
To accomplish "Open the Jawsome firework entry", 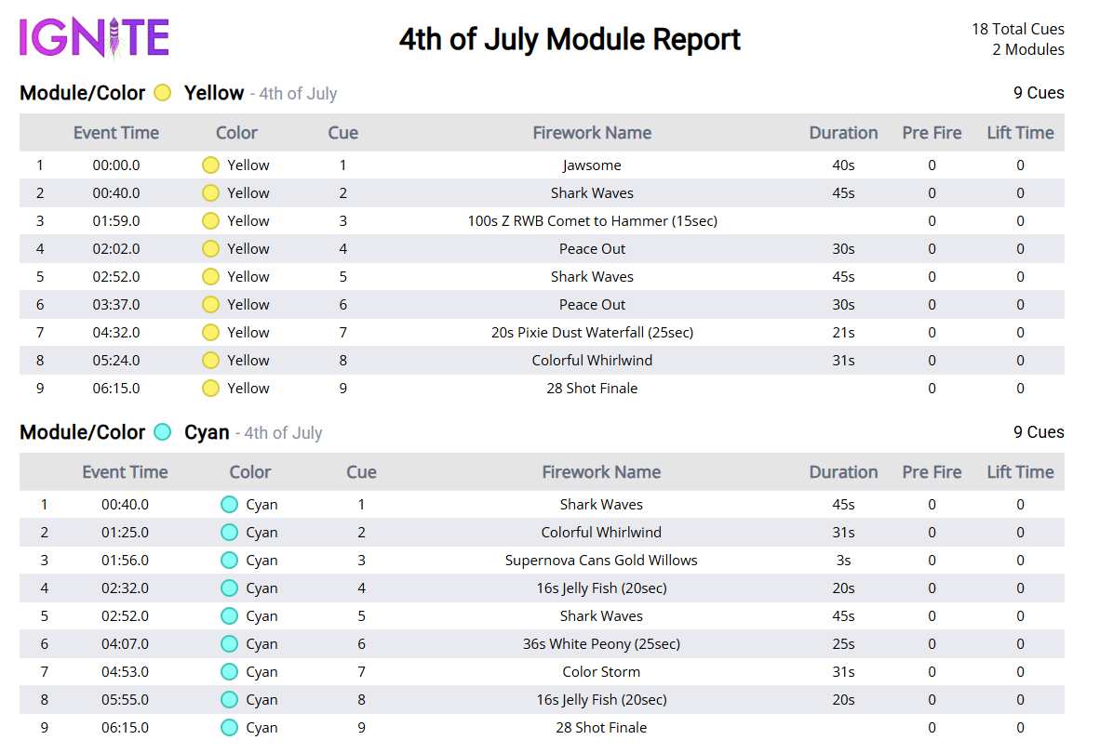I will pyautogui.click(x=592, y=165).
